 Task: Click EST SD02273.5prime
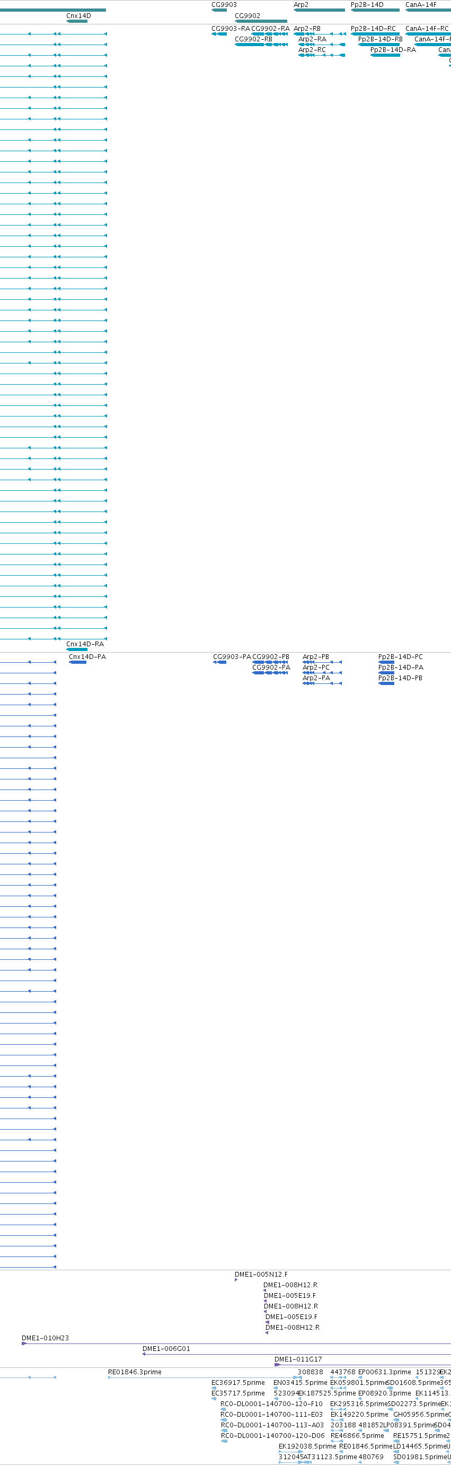pyautogui.click(x=414, y=1404)
